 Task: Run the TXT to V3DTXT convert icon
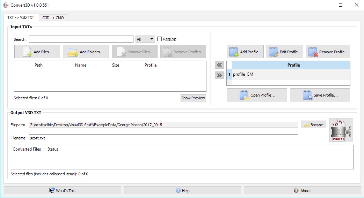pyautogui.click(x=341, y=130)
